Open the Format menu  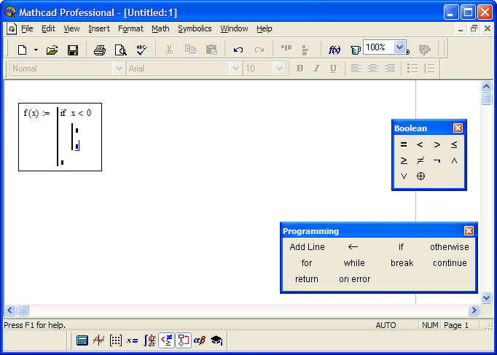click(130, 28)
